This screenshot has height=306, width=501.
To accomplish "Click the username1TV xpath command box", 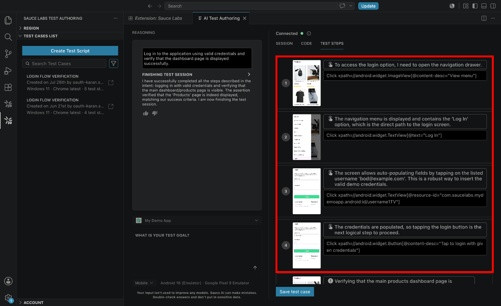I will 405,198.
